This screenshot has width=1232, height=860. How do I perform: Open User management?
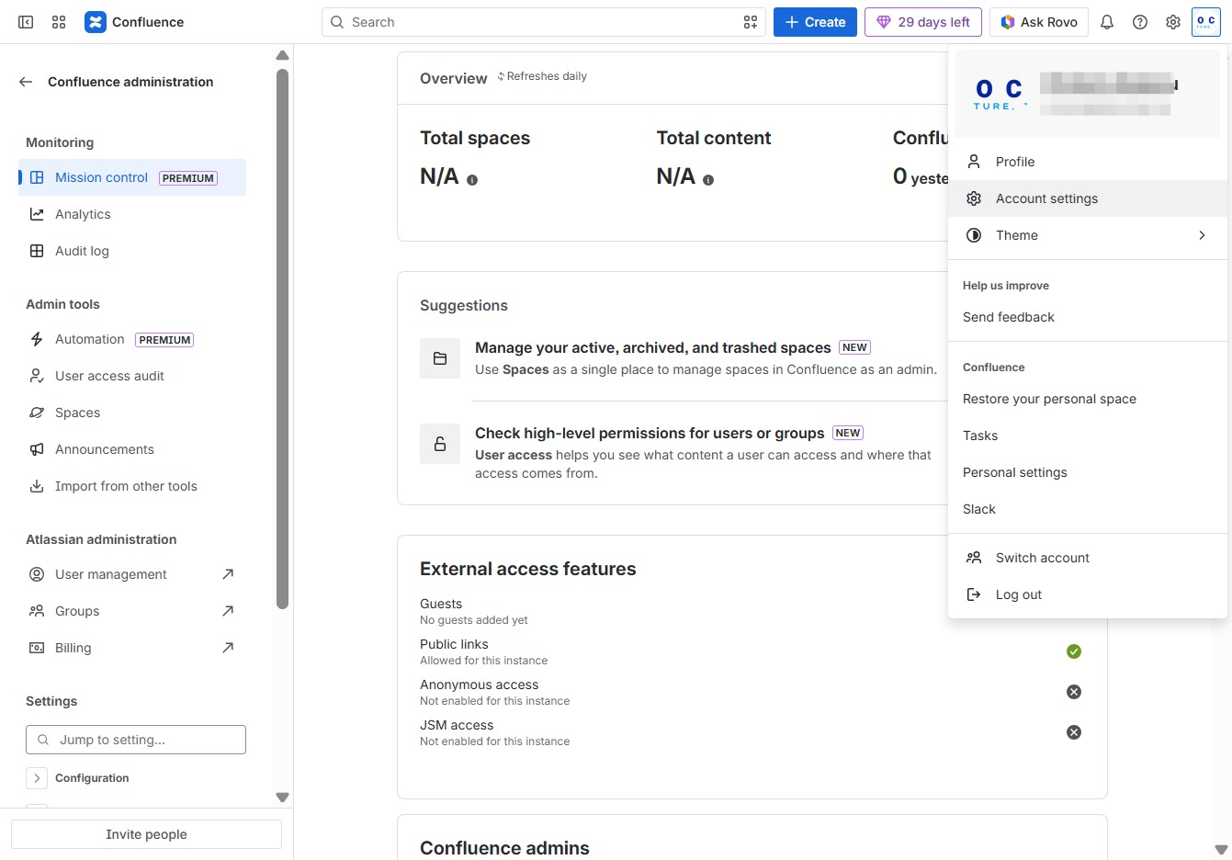point(132,574)
